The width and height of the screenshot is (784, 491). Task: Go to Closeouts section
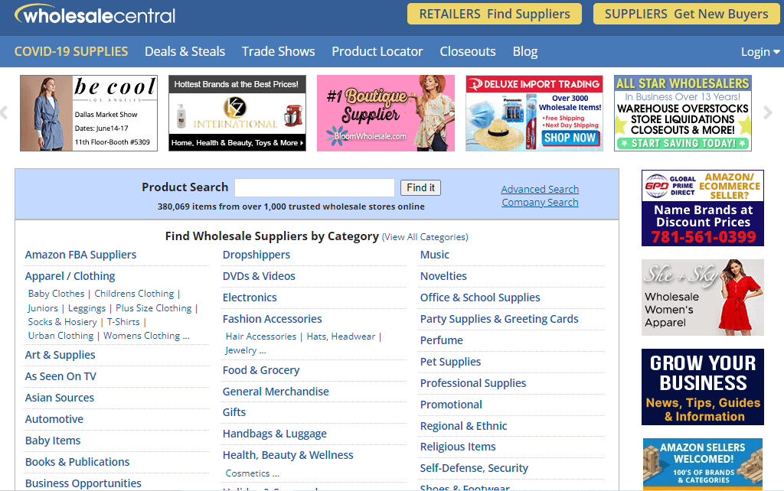[468, 51]
